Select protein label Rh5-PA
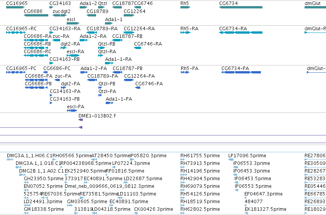The height and width of the screenshot is (215, 326). [190, 68]
